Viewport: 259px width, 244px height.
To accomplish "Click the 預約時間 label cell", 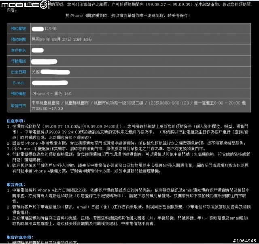I will pyautogui.click(x=19, y=40).
